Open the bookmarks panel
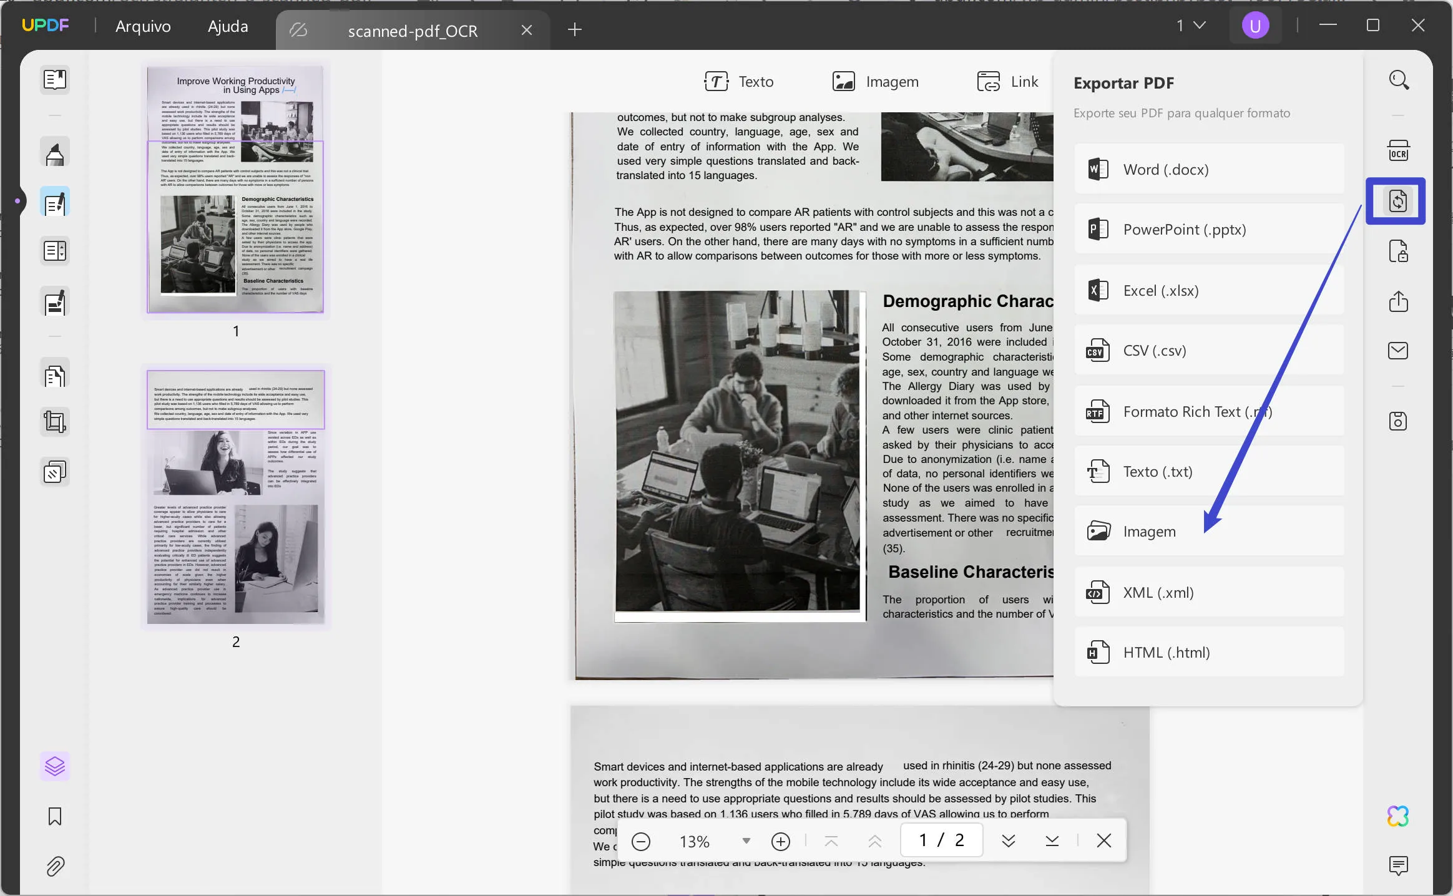This screenshot has height=896, width=1453. (55, 816)
